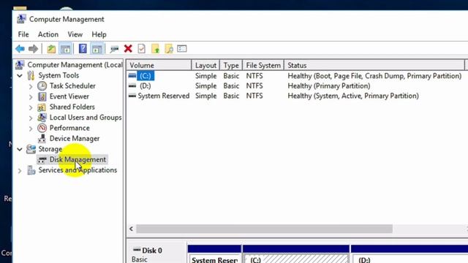The height and width of the screenshot is (263, 468).
Task: Click the volume list horizontal scrollbar thumb
Action: (x=265, y=229)
